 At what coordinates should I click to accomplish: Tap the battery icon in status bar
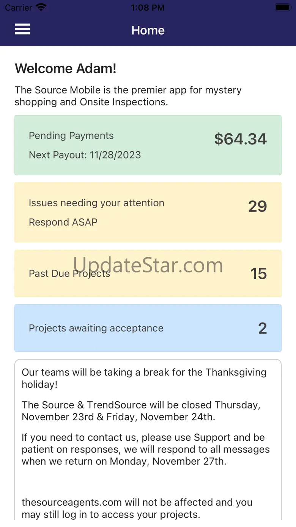click(x=283, y=7)
